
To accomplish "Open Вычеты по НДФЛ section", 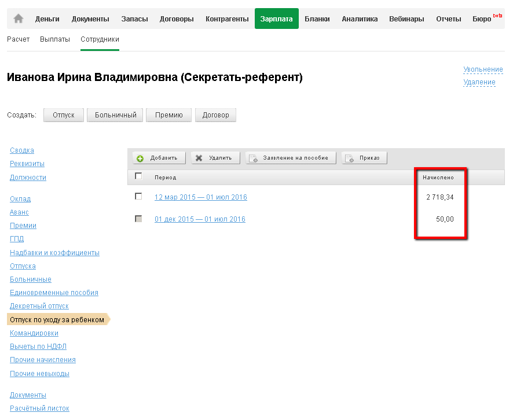I will pyautogui.click(x=38, y=347).
